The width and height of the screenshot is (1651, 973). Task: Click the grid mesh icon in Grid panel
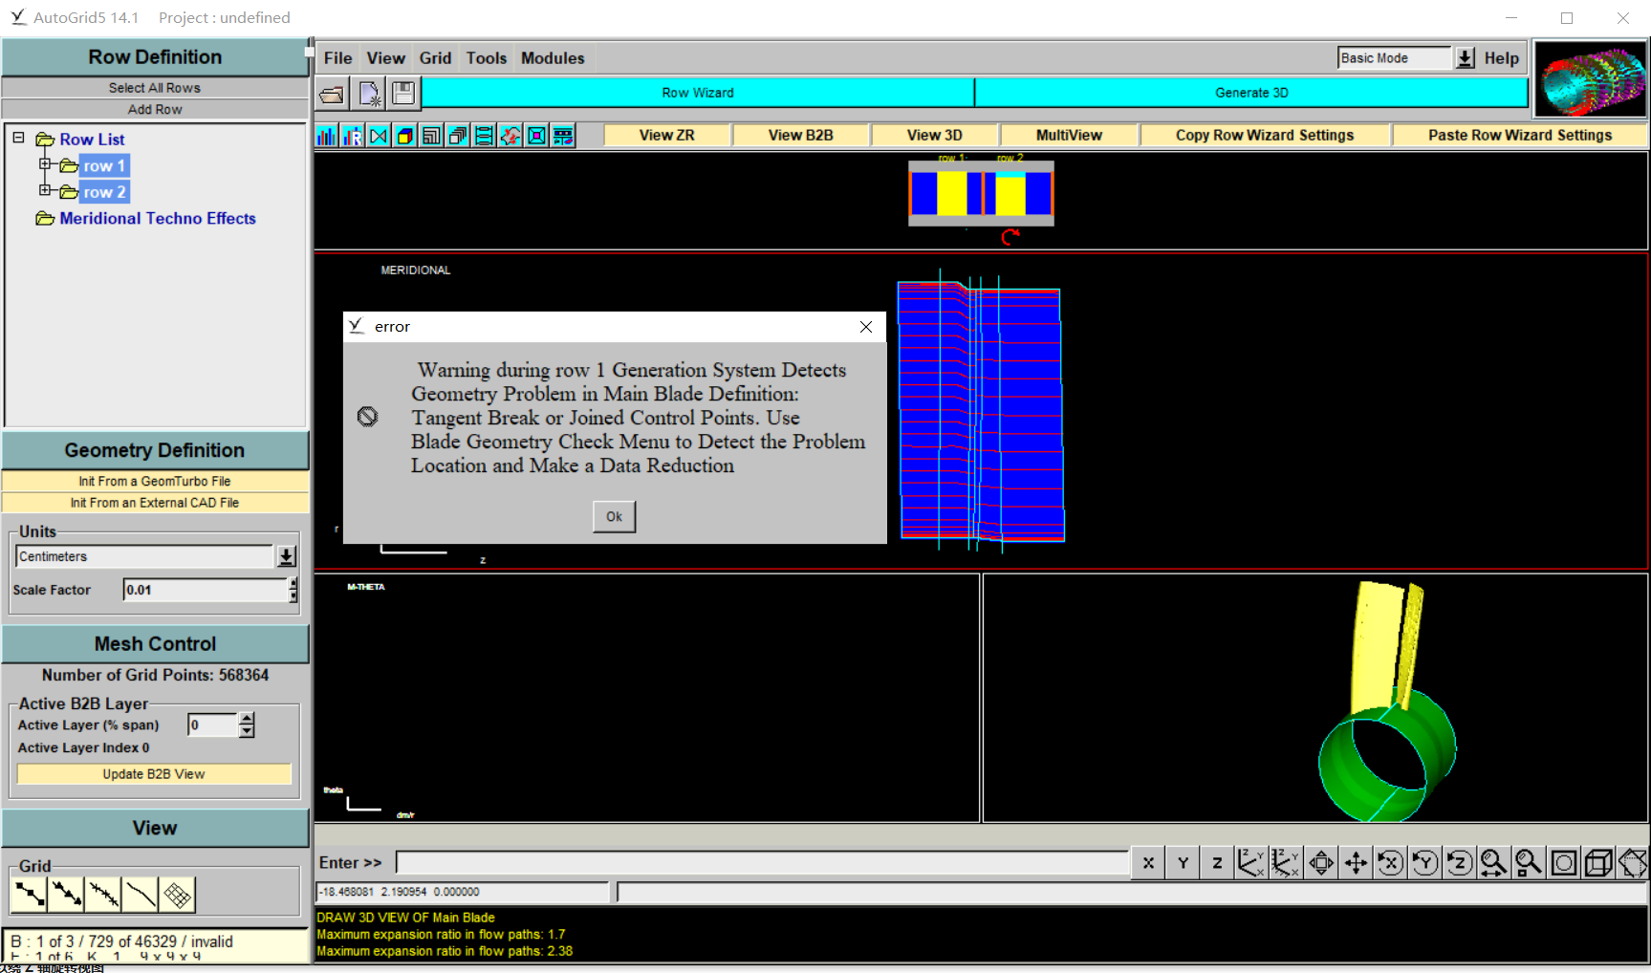(177, 895)
